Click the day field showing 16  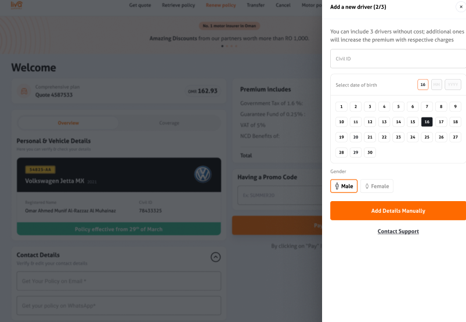click(x=423, y=84)
